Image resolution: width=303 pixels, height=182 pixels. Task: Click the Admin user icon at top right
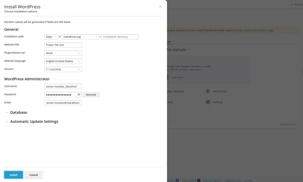coord(292,4)
